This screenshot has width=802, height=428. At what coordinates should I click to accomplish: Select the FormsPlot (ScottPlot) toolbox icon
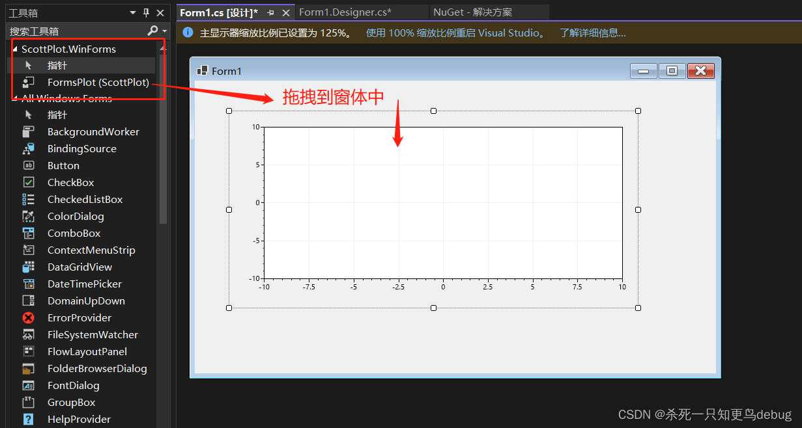(29, 83)
